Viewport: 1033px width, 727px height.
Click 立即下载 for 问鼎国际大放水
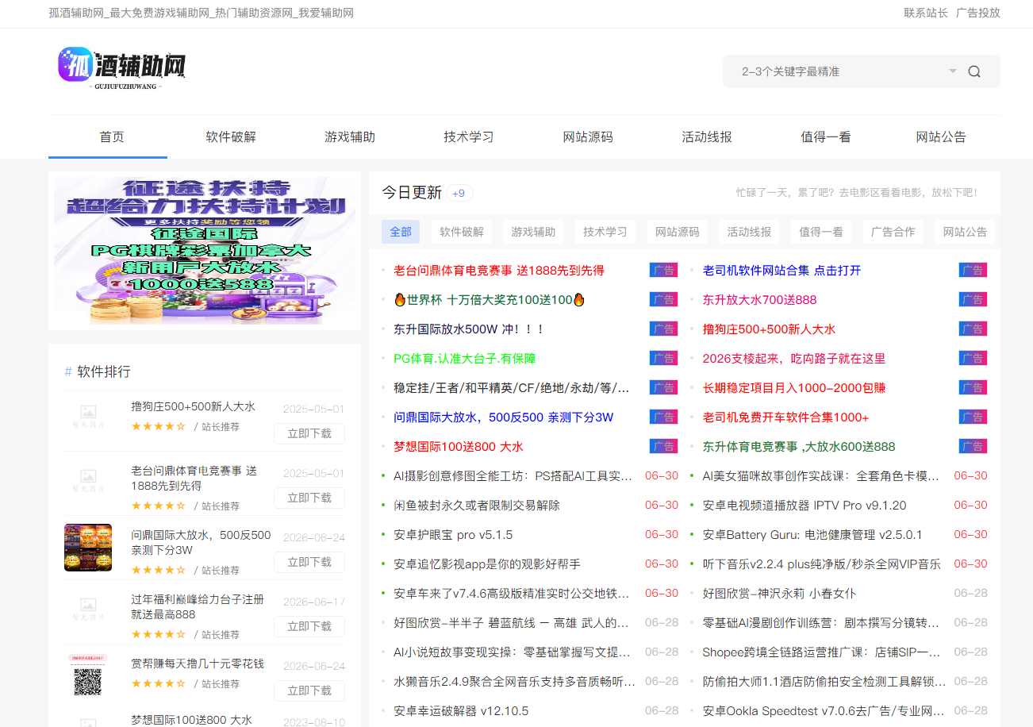click(309, 562)
